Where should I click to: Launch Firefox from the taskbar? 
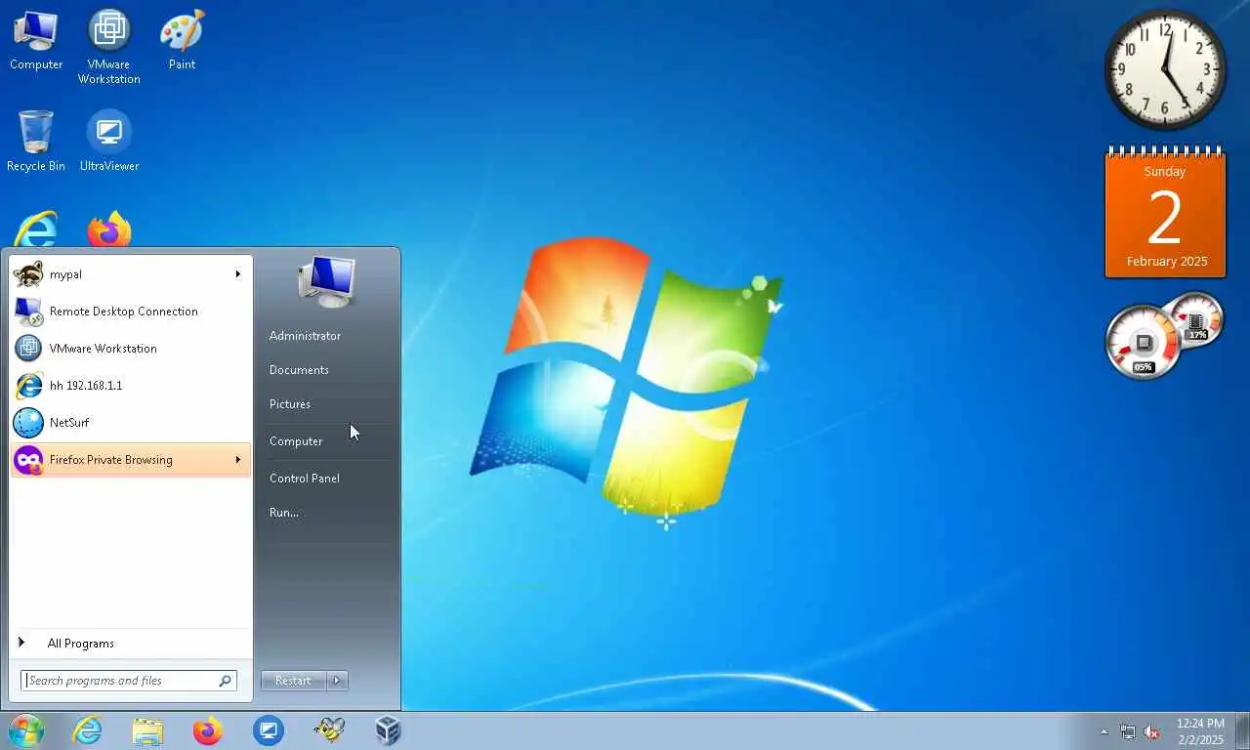coord(208,730)
